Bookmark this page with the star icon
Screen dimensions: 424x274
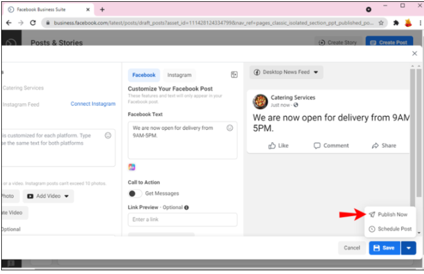[x=381, y=23]
